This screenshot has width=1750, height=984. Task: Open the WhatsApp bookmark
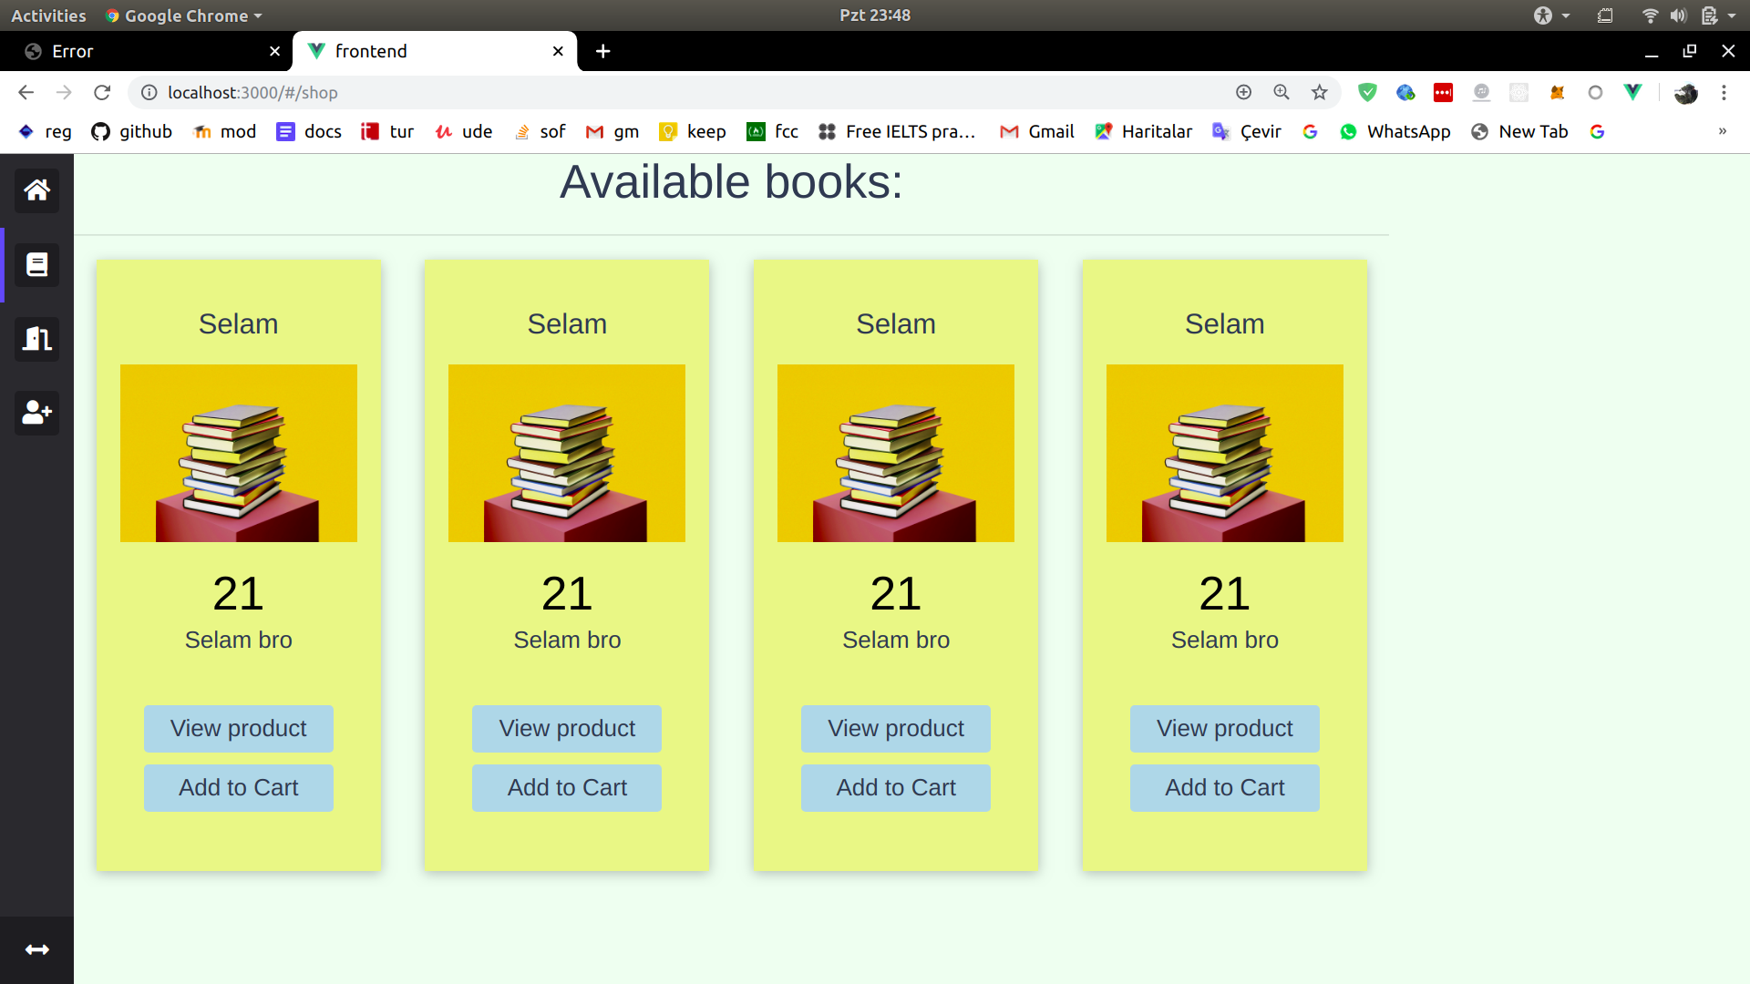[x=1395, y=131]
